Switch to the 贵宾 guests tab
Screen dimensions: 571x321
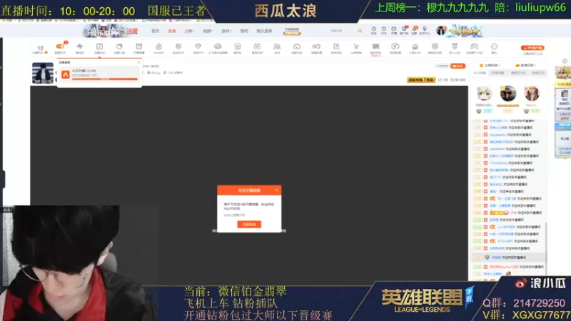coord(518,73)
